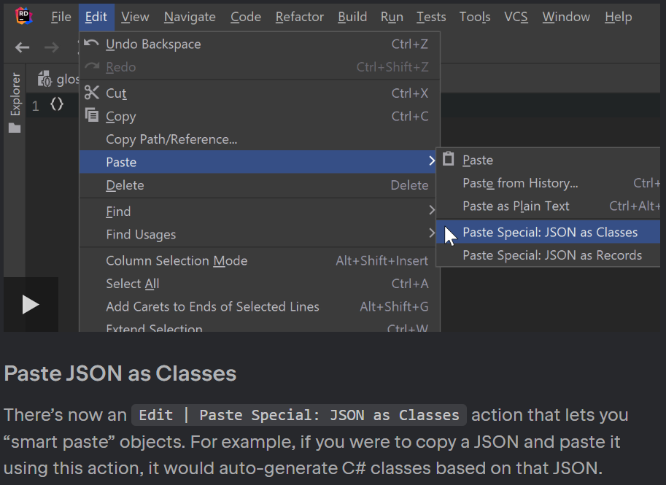Open the Refactor menu
The height and width of the screenshot is (485, 666).
[300, 17]
